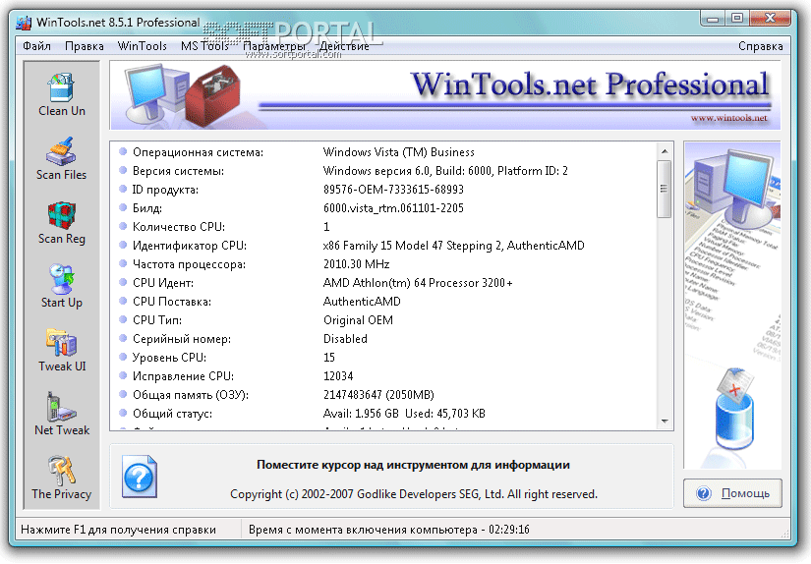Select the Общий статус row
This screenshot has width=811, height=564.
click(x=383, y=414)
